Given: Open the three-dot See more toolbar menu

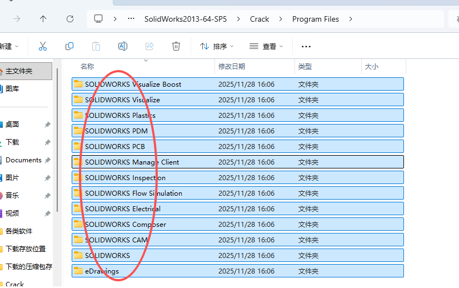Looking at the screenshot, I should coord(306,47).
